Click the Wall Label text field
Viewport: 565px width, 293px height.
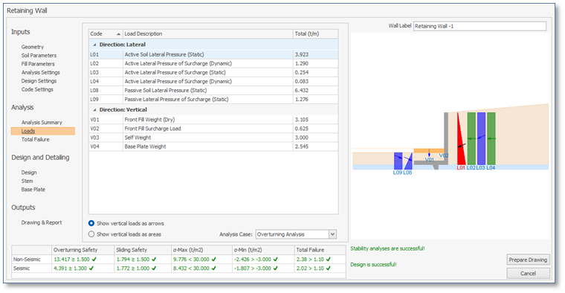(480, 26)
